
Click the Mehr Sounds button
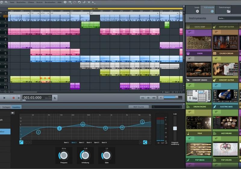[139, 107]
